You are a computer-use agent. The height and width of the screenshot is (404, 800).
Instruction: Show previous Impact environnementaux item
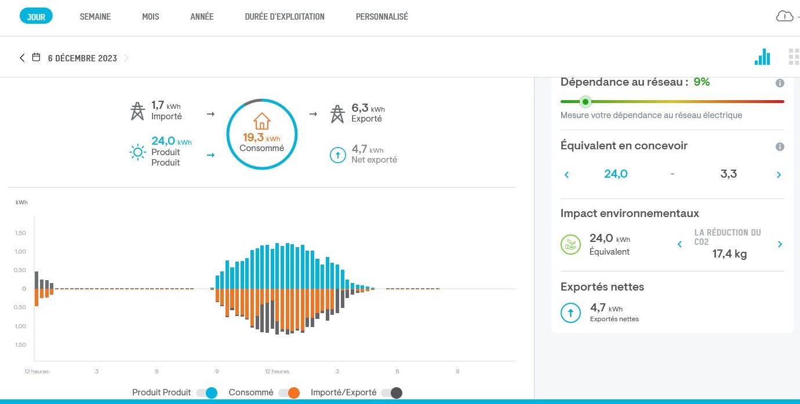(x=680, y=244)
